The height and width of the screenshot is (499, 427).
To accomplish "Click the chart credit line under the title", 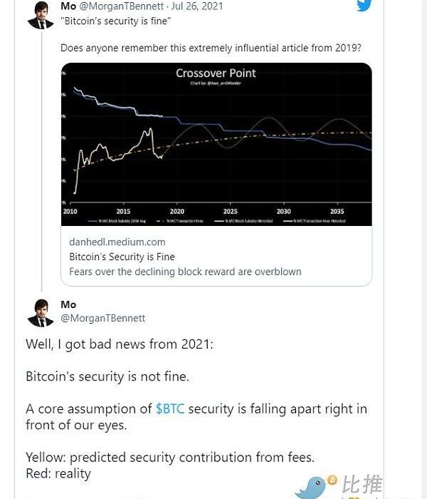I will (x=216, y=83).
